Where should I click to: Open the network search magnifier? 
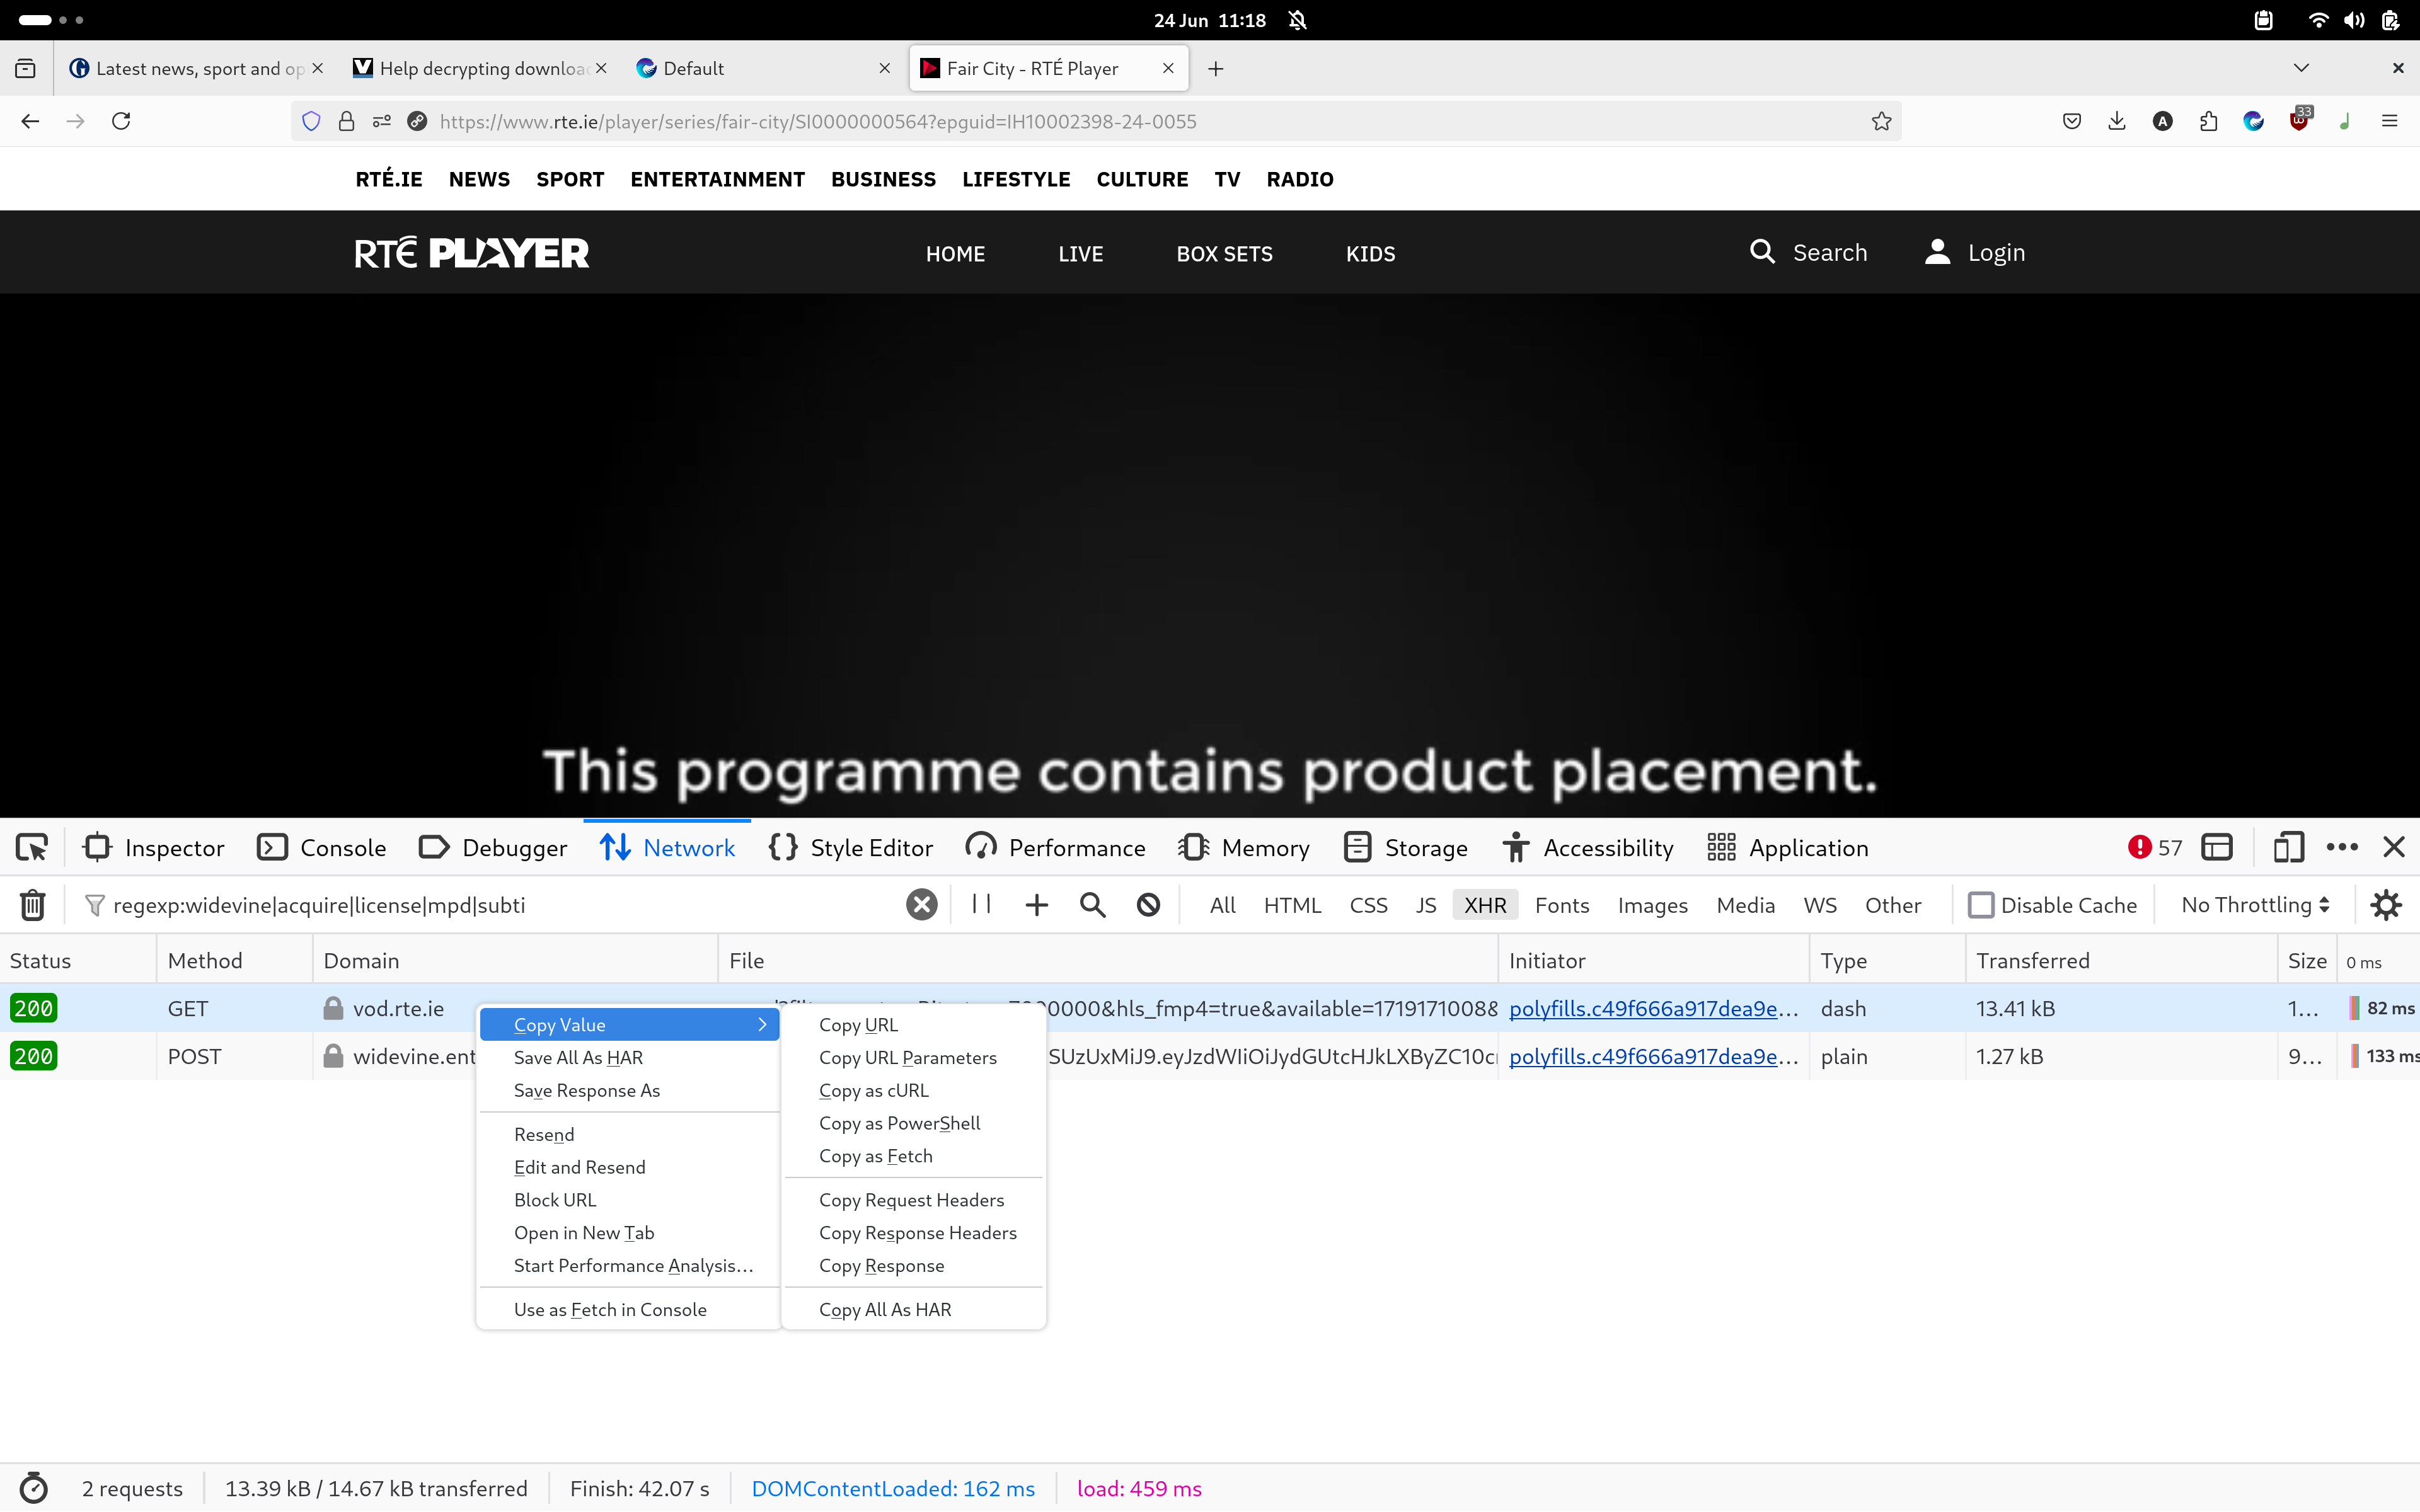[x=1092, y=905]
